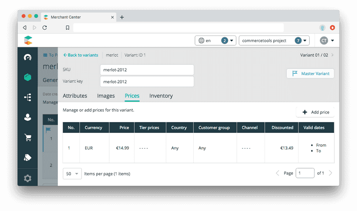The width and height of the screenshot is (357, 211).
Task: Click the commercetools logo in header
Action: (x=28, y=41)
